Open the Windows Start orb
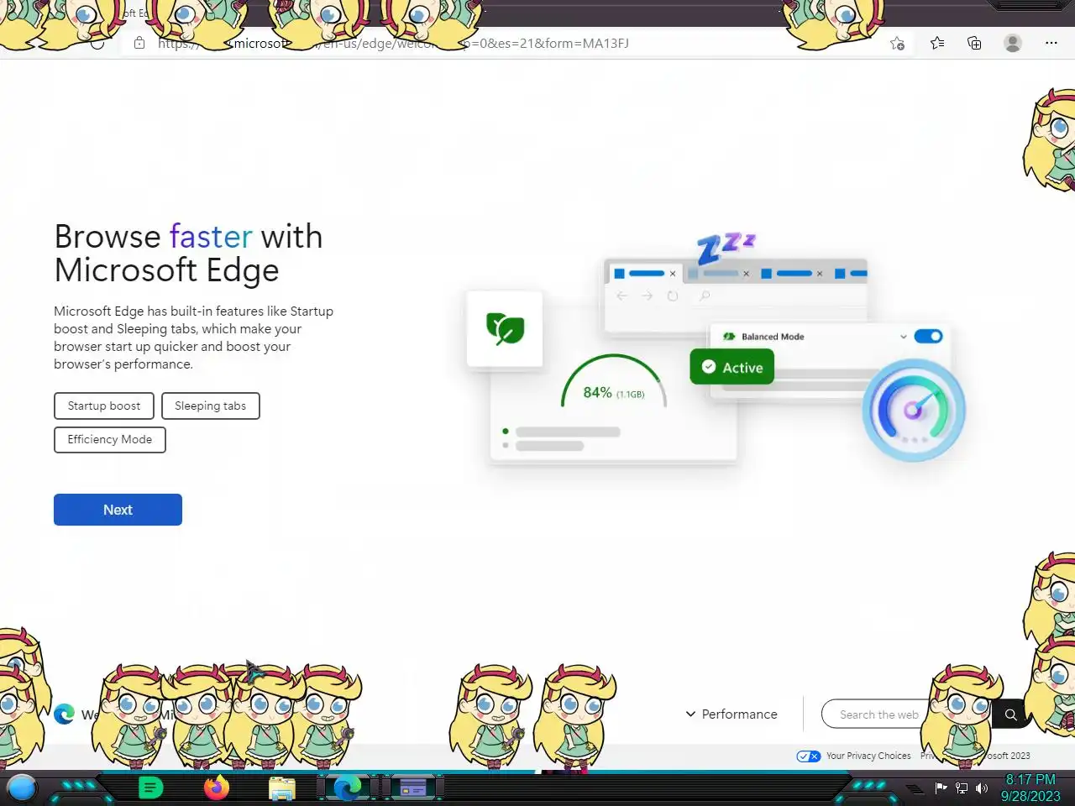 [22, 788]
